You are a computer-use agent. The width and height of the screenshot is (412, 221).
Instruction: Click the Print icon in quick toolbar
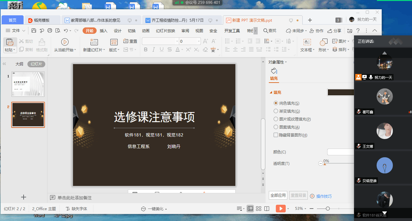(50, 31)
